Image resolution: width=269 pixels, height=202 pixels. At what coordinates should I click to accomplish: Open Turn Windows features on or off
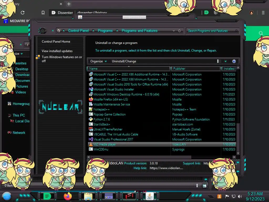62,59
